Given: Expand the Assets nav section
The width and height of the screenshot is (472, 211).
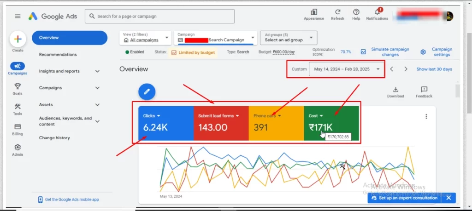Looking at the screenshot, I should click(97, 105).
